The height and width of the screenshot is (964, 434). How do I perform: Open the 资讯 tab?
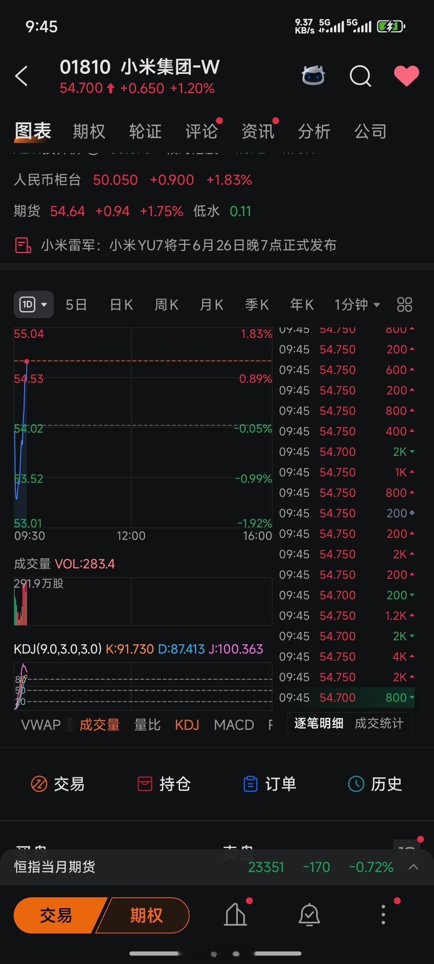click(258, 131)
